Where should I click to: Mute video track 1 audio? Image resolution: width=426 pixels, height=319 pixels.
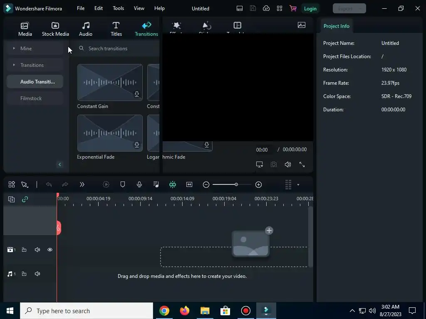pos(37,250)
